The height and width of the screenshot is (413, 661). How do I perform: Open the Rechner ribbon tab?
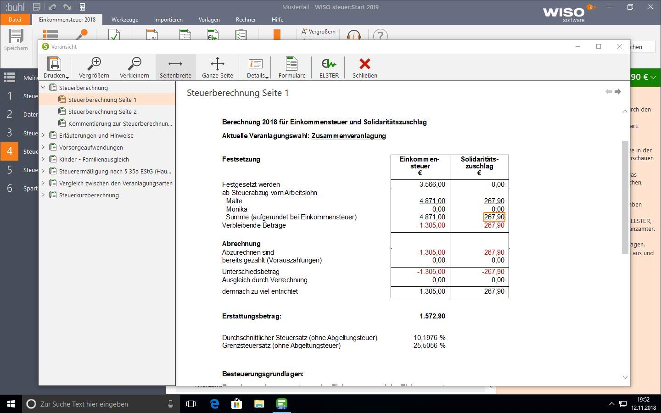246,20
